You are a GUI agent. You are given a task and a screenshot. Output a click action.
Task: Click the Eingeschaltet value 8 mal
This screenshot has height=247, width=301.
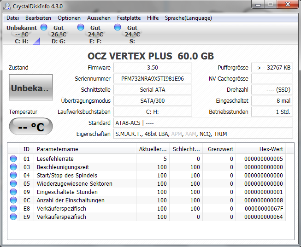click(272, 101)
